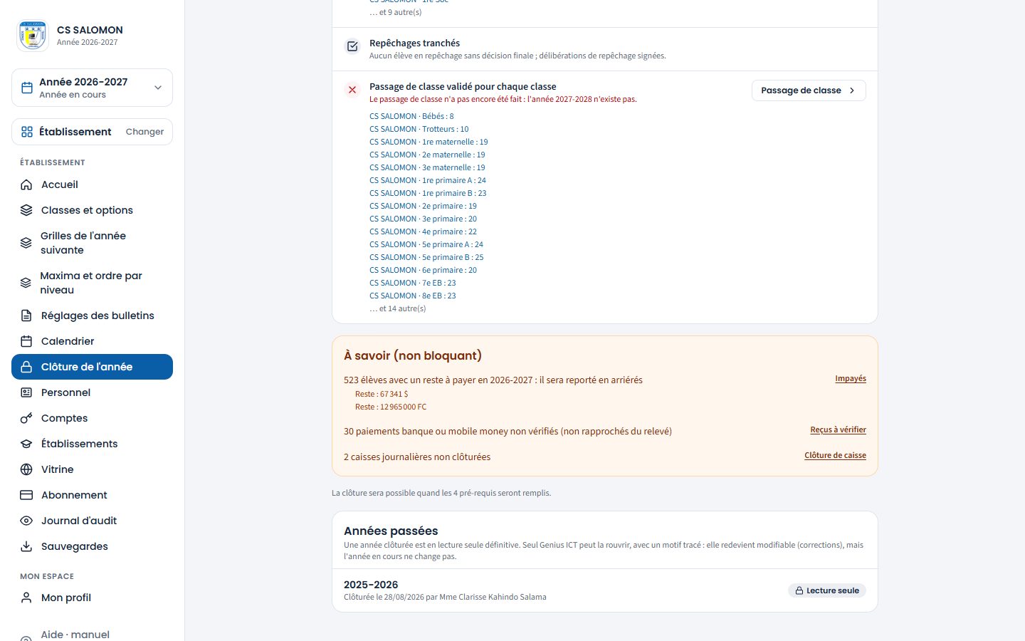Click the Reste : 67 341 $ amount

382,394
